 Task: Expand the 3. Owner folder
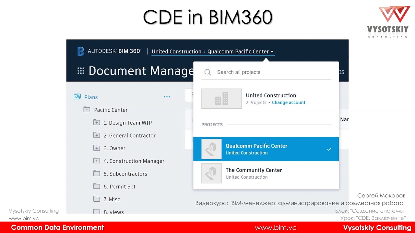pos(97,148)
